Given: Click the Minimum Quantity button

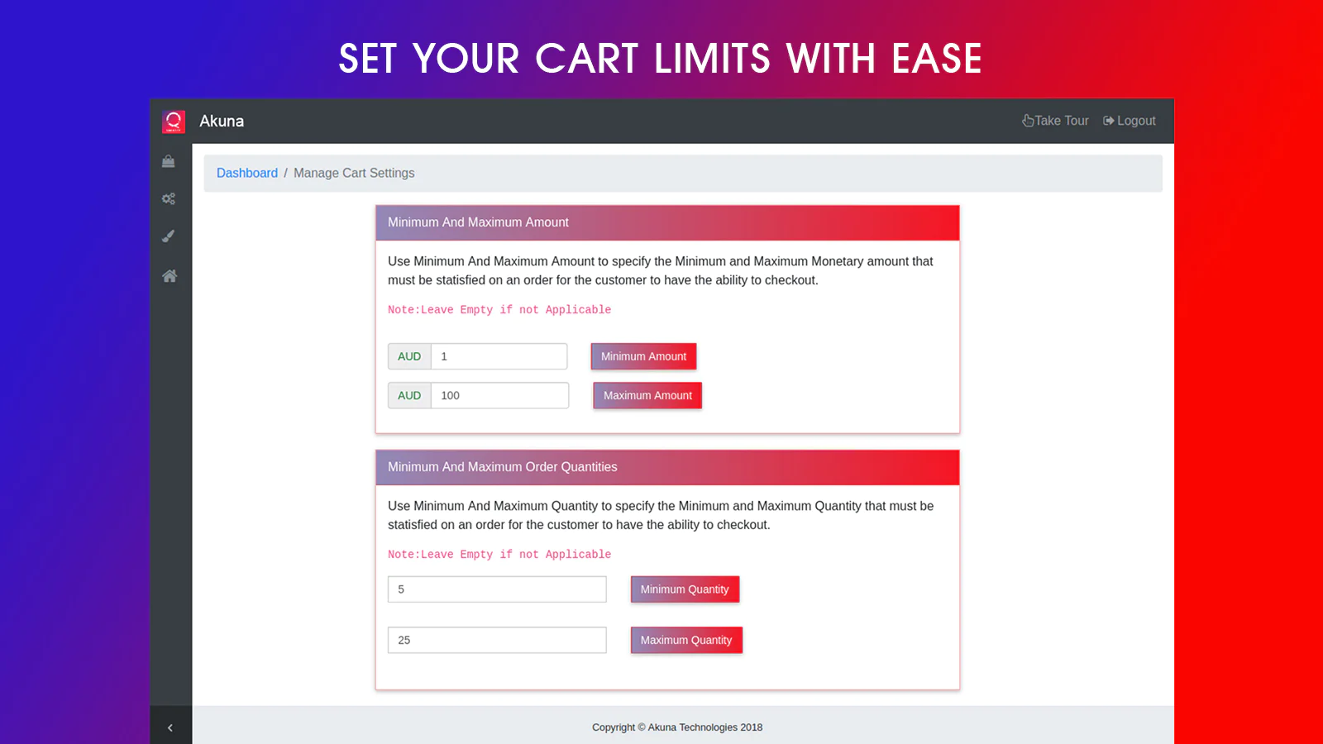Looking at the screenshot, I should click(685, 589).
